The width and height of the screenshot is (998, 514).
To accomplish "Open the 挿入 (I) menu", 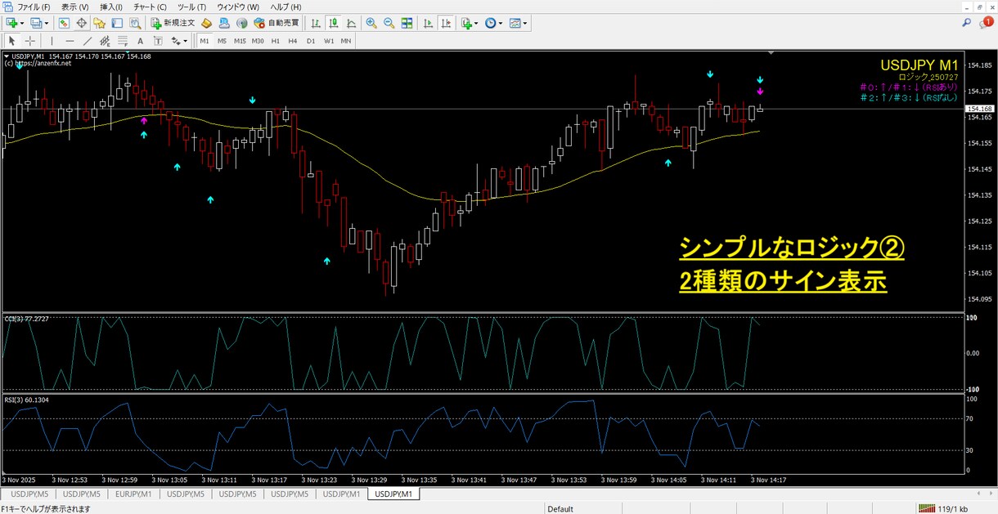I will [x=111, y=7].
